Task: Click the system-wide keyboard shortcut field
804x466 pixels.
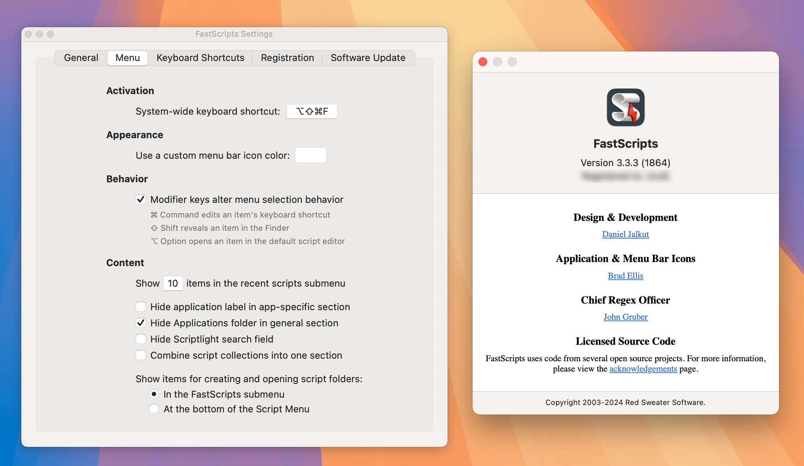Action: point(311,110)
